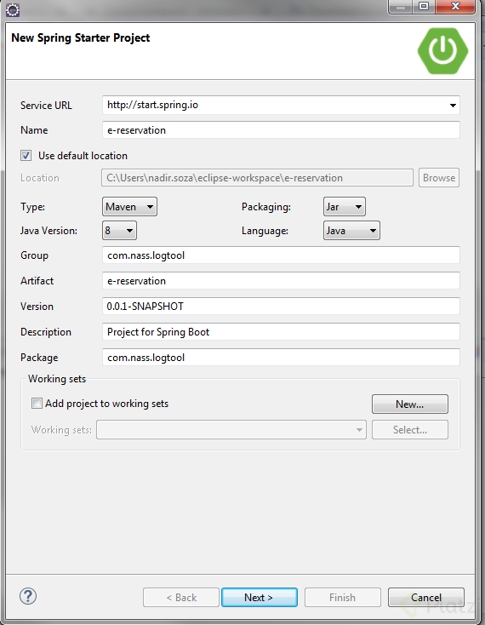Click into the Version field
Viewport: 485px width, 625px height.
click(x=281, y=307)
